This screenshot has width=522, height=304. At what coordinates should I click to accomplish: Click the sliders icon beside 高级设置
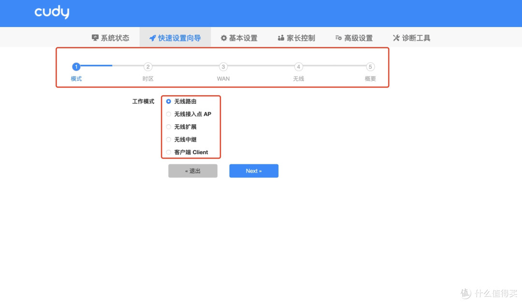click(338, 38)
